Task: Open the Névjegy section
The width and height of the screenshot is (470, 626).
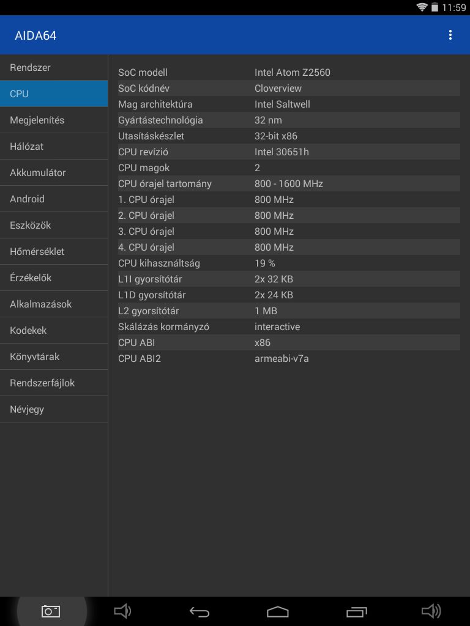Action: (x=54, y=409)
